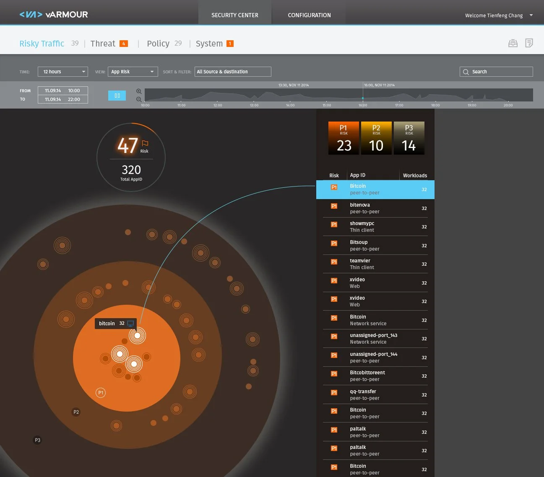This screenshot has width=544, height=477.
Task: Click P1 badge on qq-transfer row
Action: click(334, 392)
